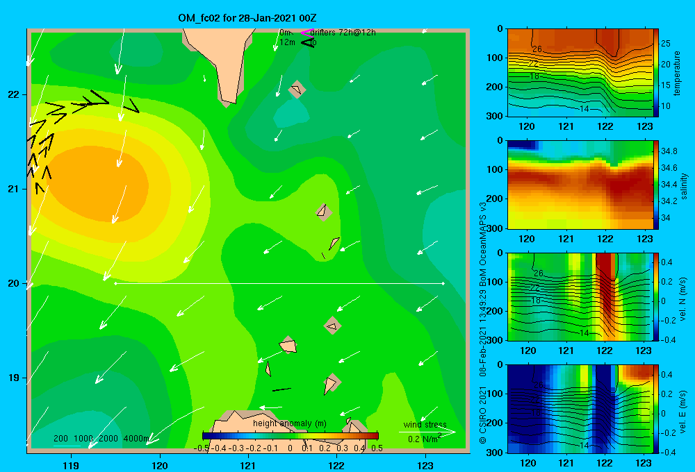
Task: Click the 0.5 end of height anomaly scale
Action: point(377,448)
